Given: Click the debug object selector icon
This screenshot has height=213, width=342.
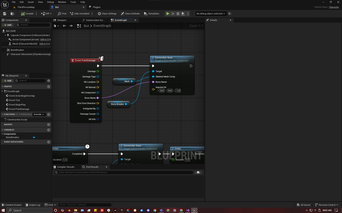Looking at the screenshot, I should (x=230, y=14).
